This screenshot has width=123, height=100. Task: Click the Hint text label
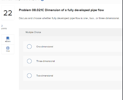tap(8, 51)
